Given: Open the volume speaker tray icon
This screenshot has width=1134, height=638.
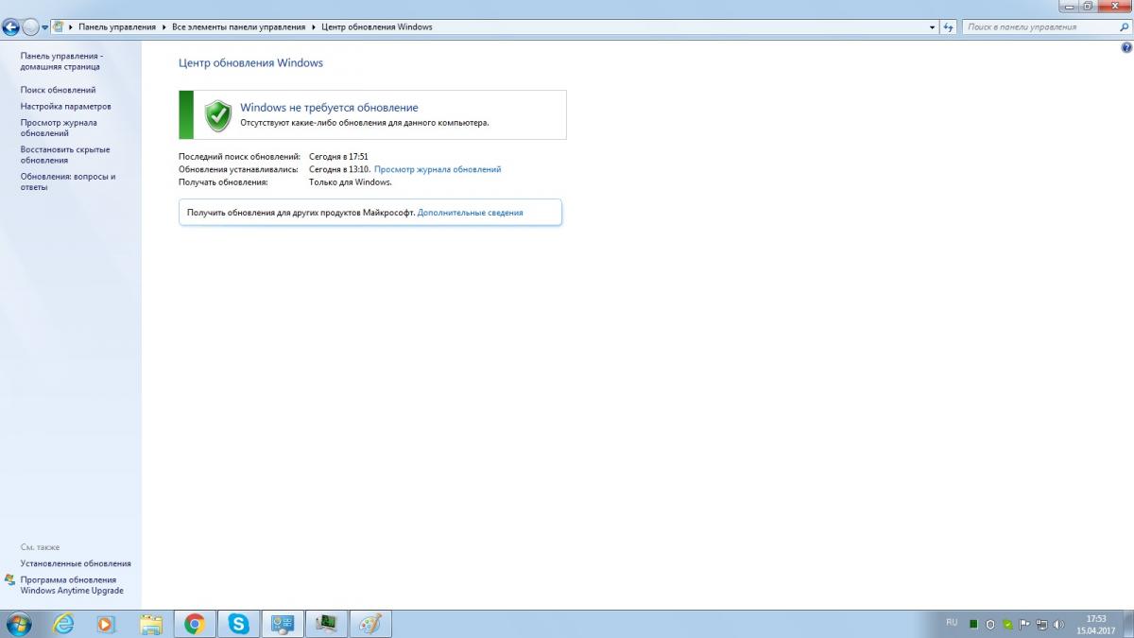Looking at the screenshot, I should click(1058, 625).
